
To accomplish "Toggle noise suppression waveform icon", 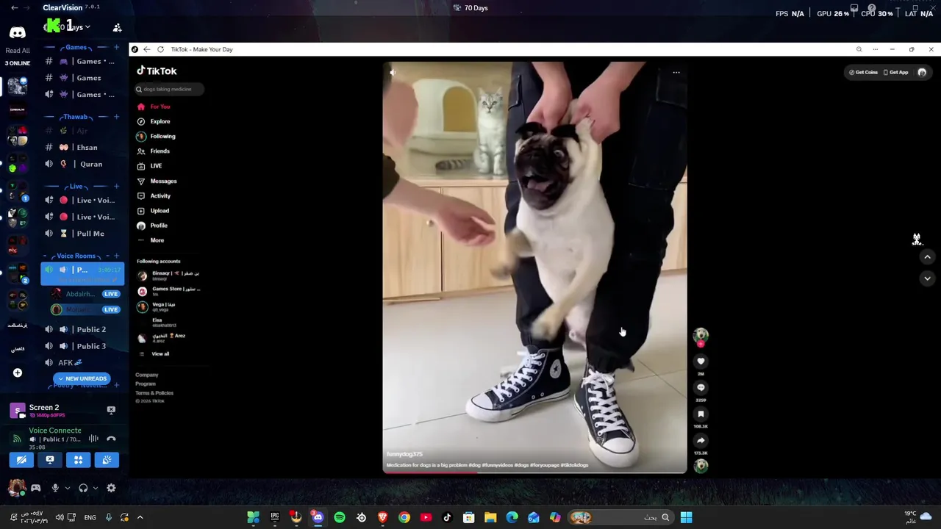I will (93, 439).
